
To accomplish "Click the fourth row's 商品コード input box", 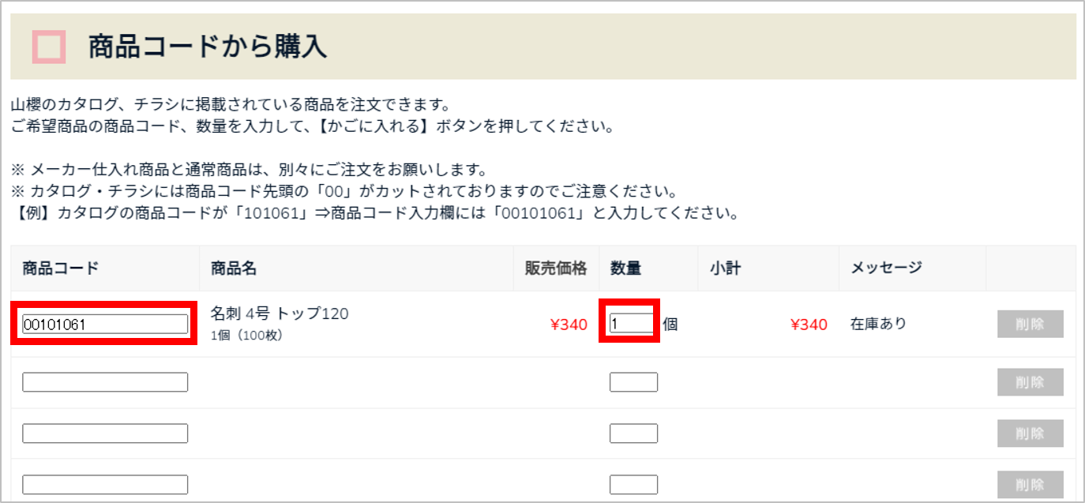I will point(105,484).
